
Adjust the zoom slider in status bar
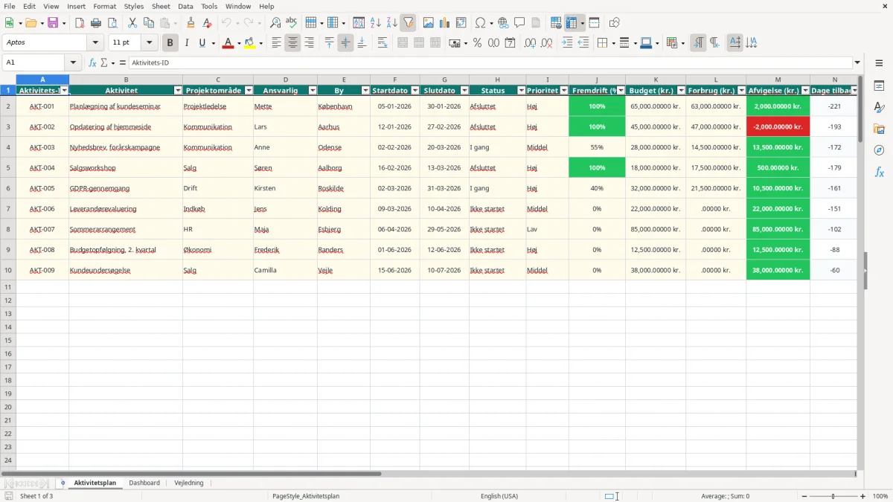point(833,496)
